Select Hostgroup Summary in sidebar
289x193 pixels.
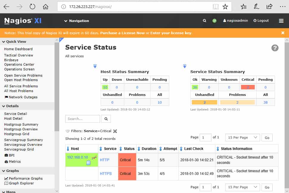21,124
